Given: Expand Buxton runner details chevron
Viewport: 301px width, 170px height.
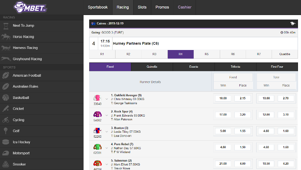Looking at the screenshot, I should pyautogui.click(x=107, y=132).
